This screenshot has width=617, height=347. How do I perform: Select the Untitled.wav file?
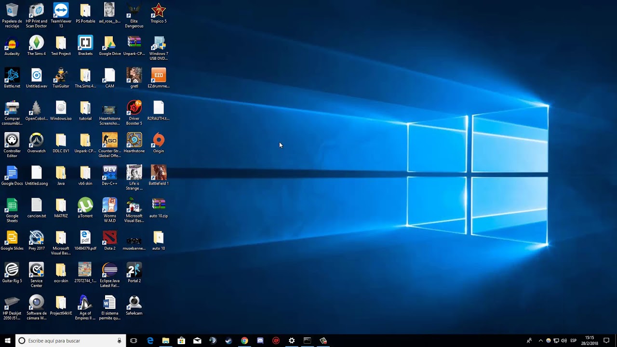click(x=37, y=78)
